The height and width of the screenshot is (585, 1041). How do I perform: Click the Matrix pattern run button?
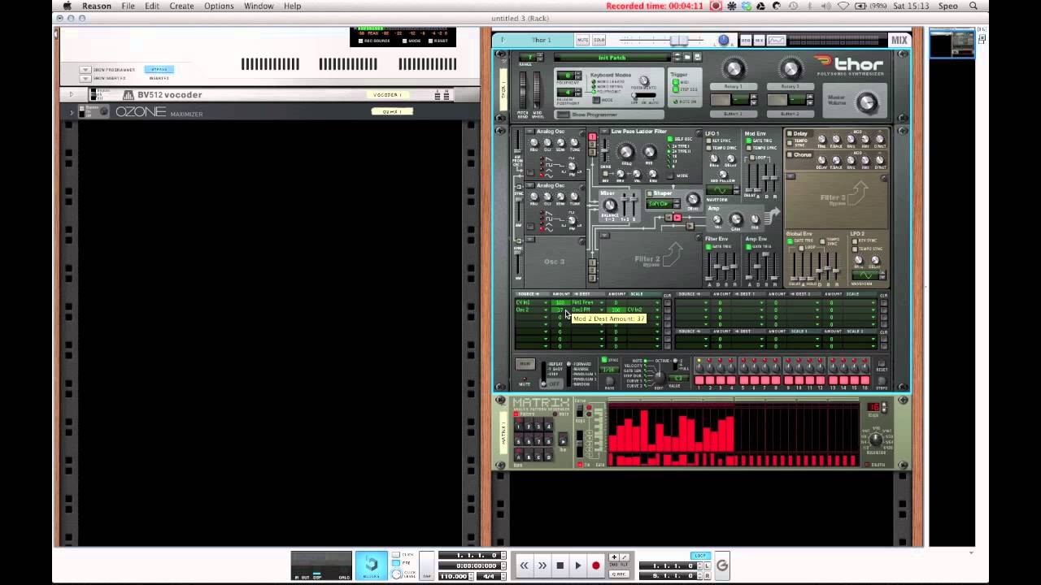click(563, 441)
